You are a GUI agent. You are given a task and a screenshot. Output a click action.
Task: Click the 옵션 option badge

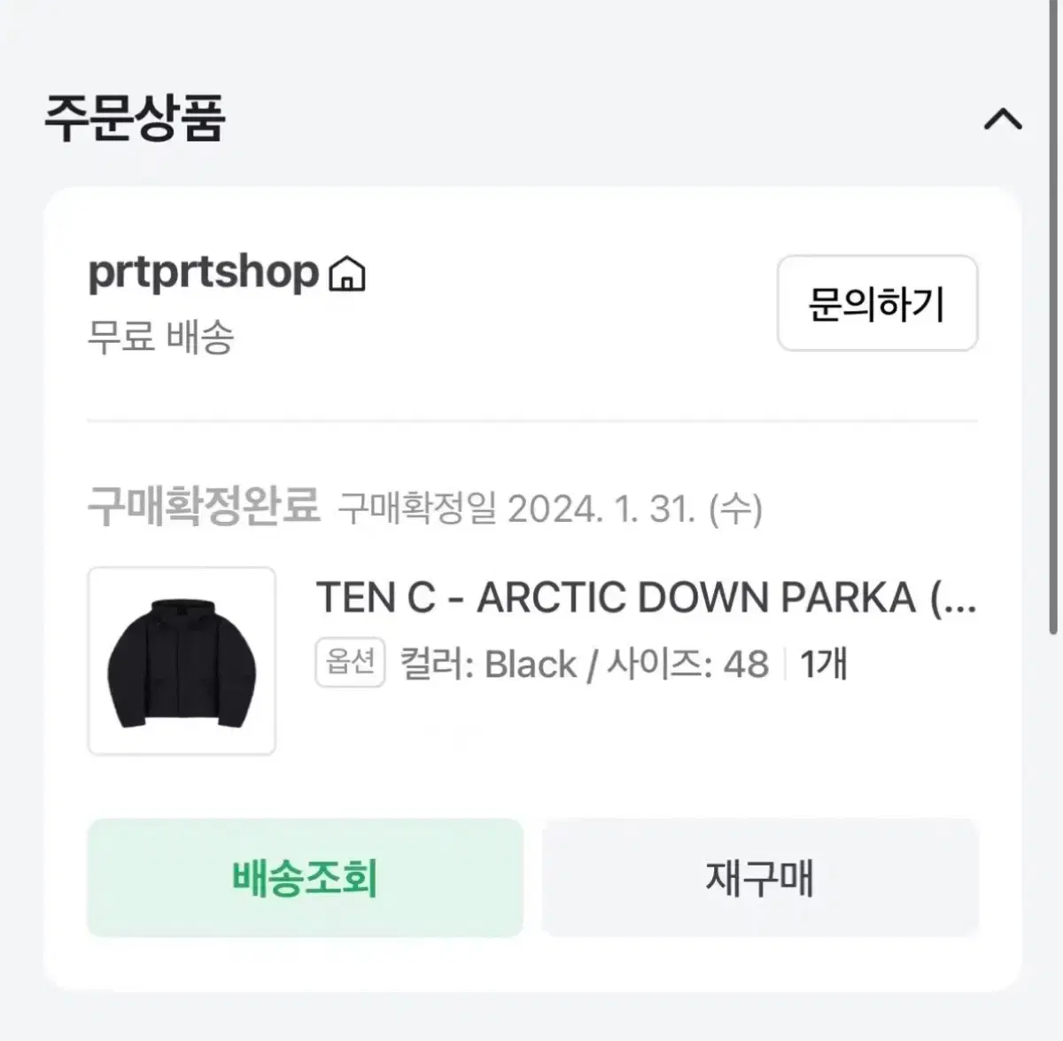(350, 662)
